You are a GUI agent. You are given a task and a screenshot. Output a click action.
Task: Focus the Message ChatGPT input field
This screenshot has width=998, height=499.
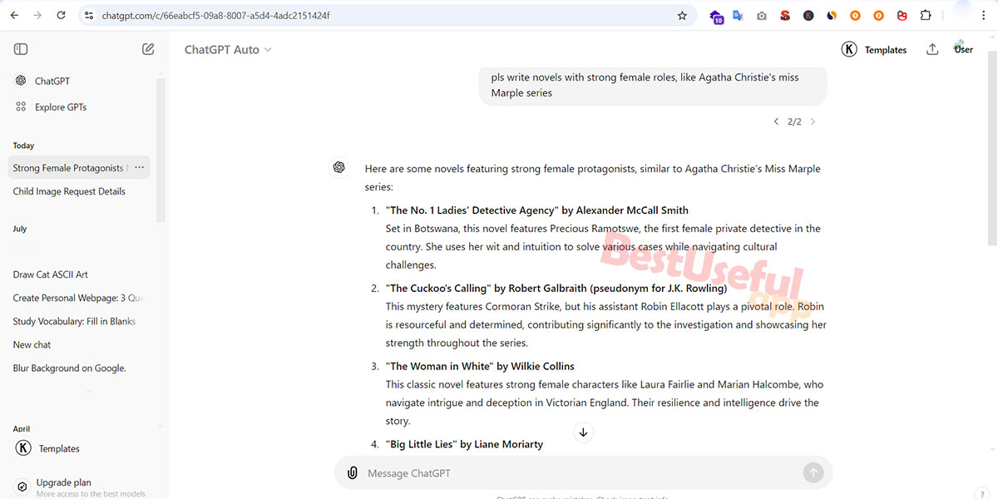coord(582,473)
